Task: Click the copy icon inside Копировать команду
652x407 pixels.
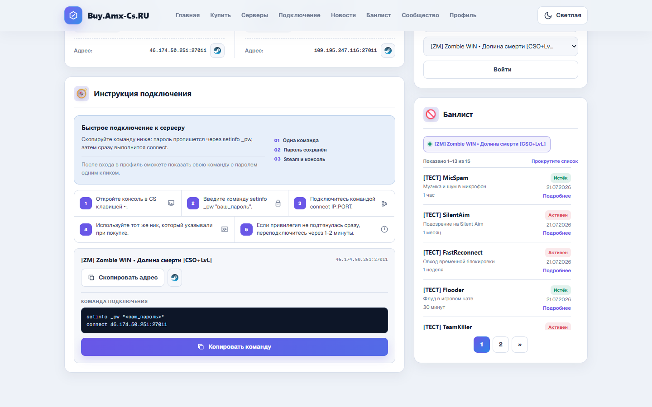Action: coord(201,347)
